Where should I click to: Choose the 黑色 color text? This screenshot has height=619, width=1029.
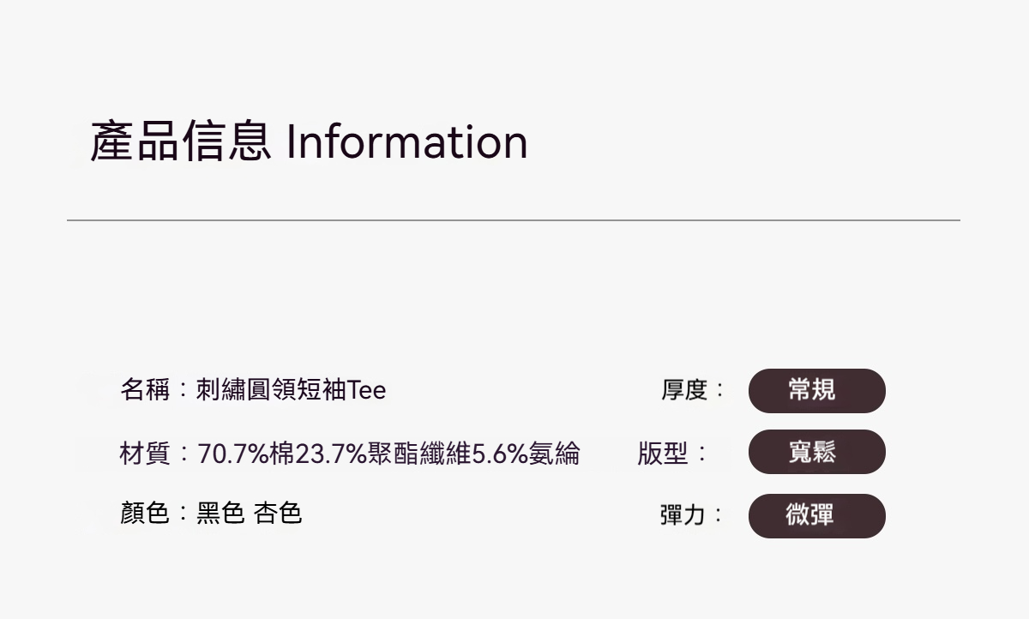(221, 514)
